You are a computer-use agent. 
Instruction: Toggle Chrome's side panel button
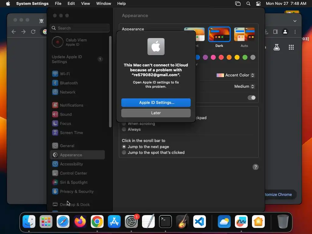tap(275, 32)
